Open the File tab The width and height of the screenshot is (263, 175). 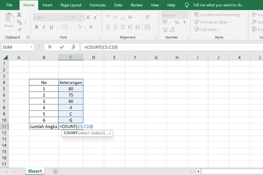click(x=9, y=5)
